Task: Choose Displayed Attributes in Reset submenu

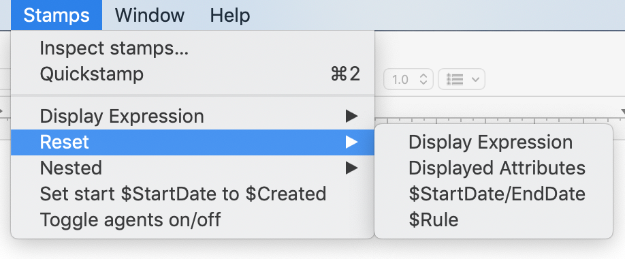Action: 494,168
